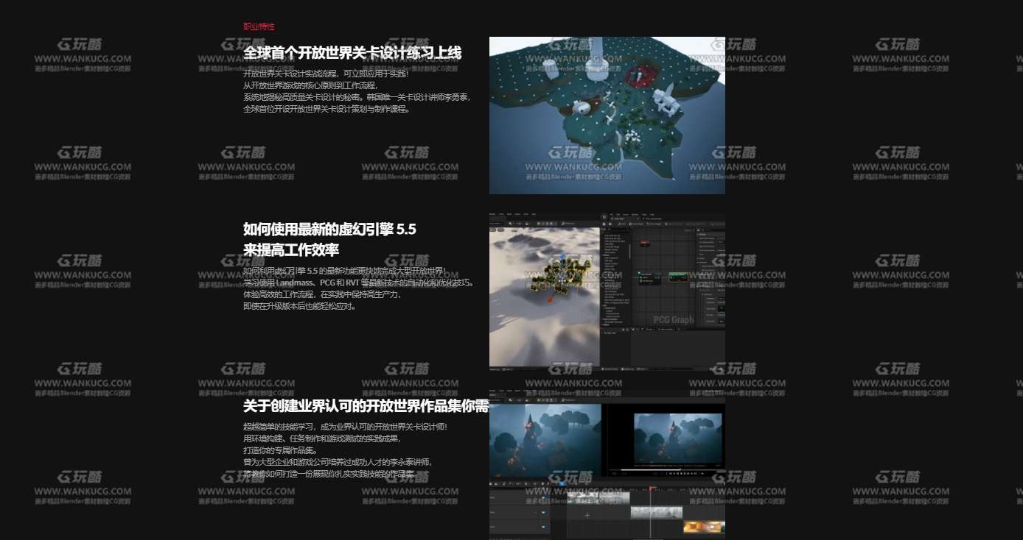The height and width of the screenshot is (540, 1023).
Task: Open the sequencer and castle scene screenshot
Action: pyautogui.click(x=607, y=466)
